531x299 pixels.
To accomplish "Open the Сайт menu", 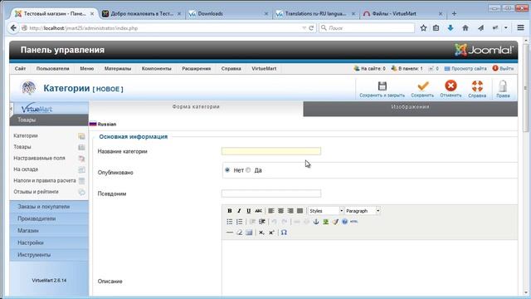I will [20, 68].
